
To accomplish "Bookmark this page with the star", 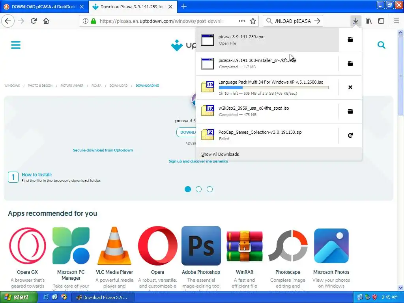I will (x=253, y=21).
